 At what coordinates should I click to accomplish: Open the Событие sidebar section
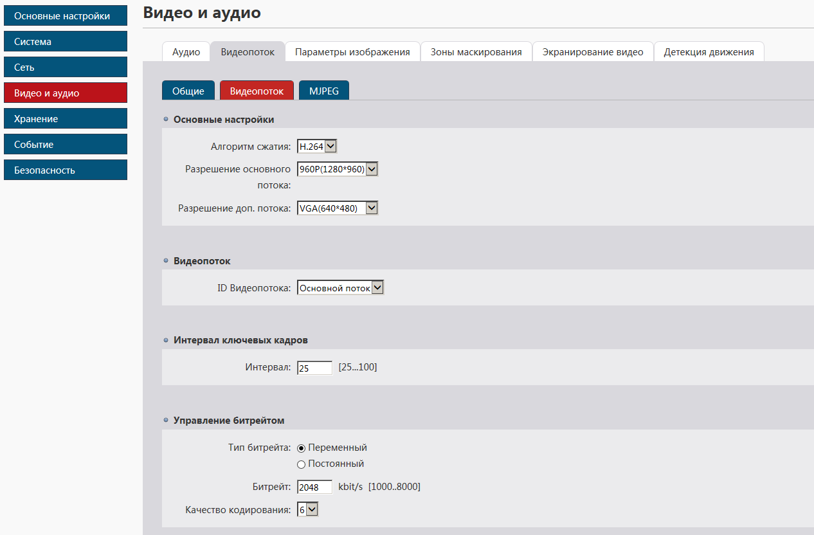66,145
